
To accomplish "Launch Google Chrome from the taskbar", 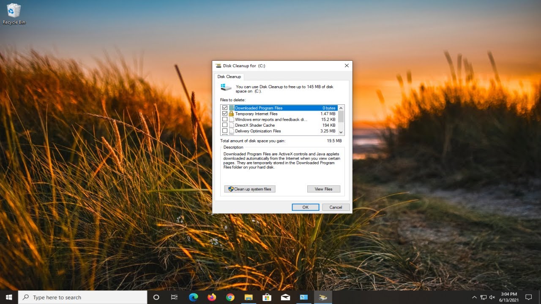I will click(230, 297).
